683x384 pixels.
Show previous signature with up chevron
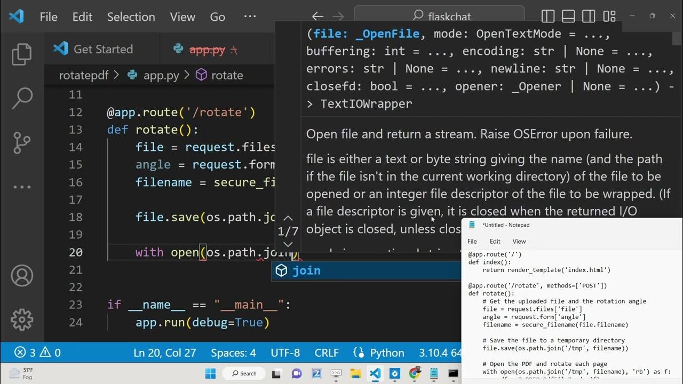click(288, 218)
